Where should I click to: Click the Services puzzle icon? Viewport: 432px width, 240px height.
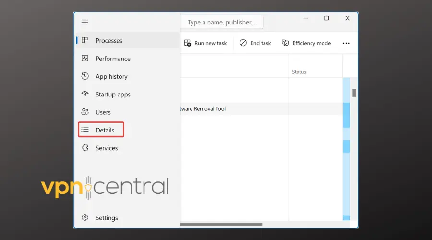point(85,148)
